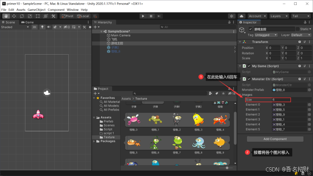Open object picker for Element 0
This screenshot has width=313, height=176.
[x=309, y=105]
